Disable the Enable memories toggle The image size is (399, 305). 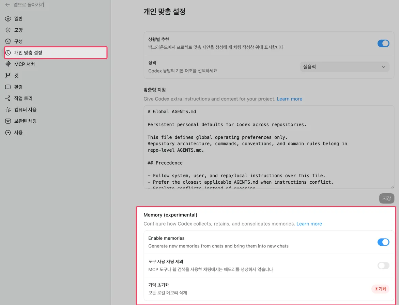(x=383, y=242)
